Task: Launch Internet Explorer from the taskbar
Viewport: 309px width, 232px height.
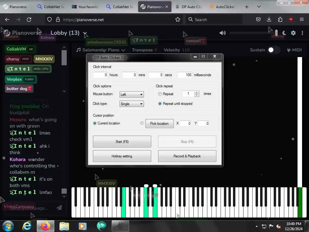Action: [x=27, y=226]
